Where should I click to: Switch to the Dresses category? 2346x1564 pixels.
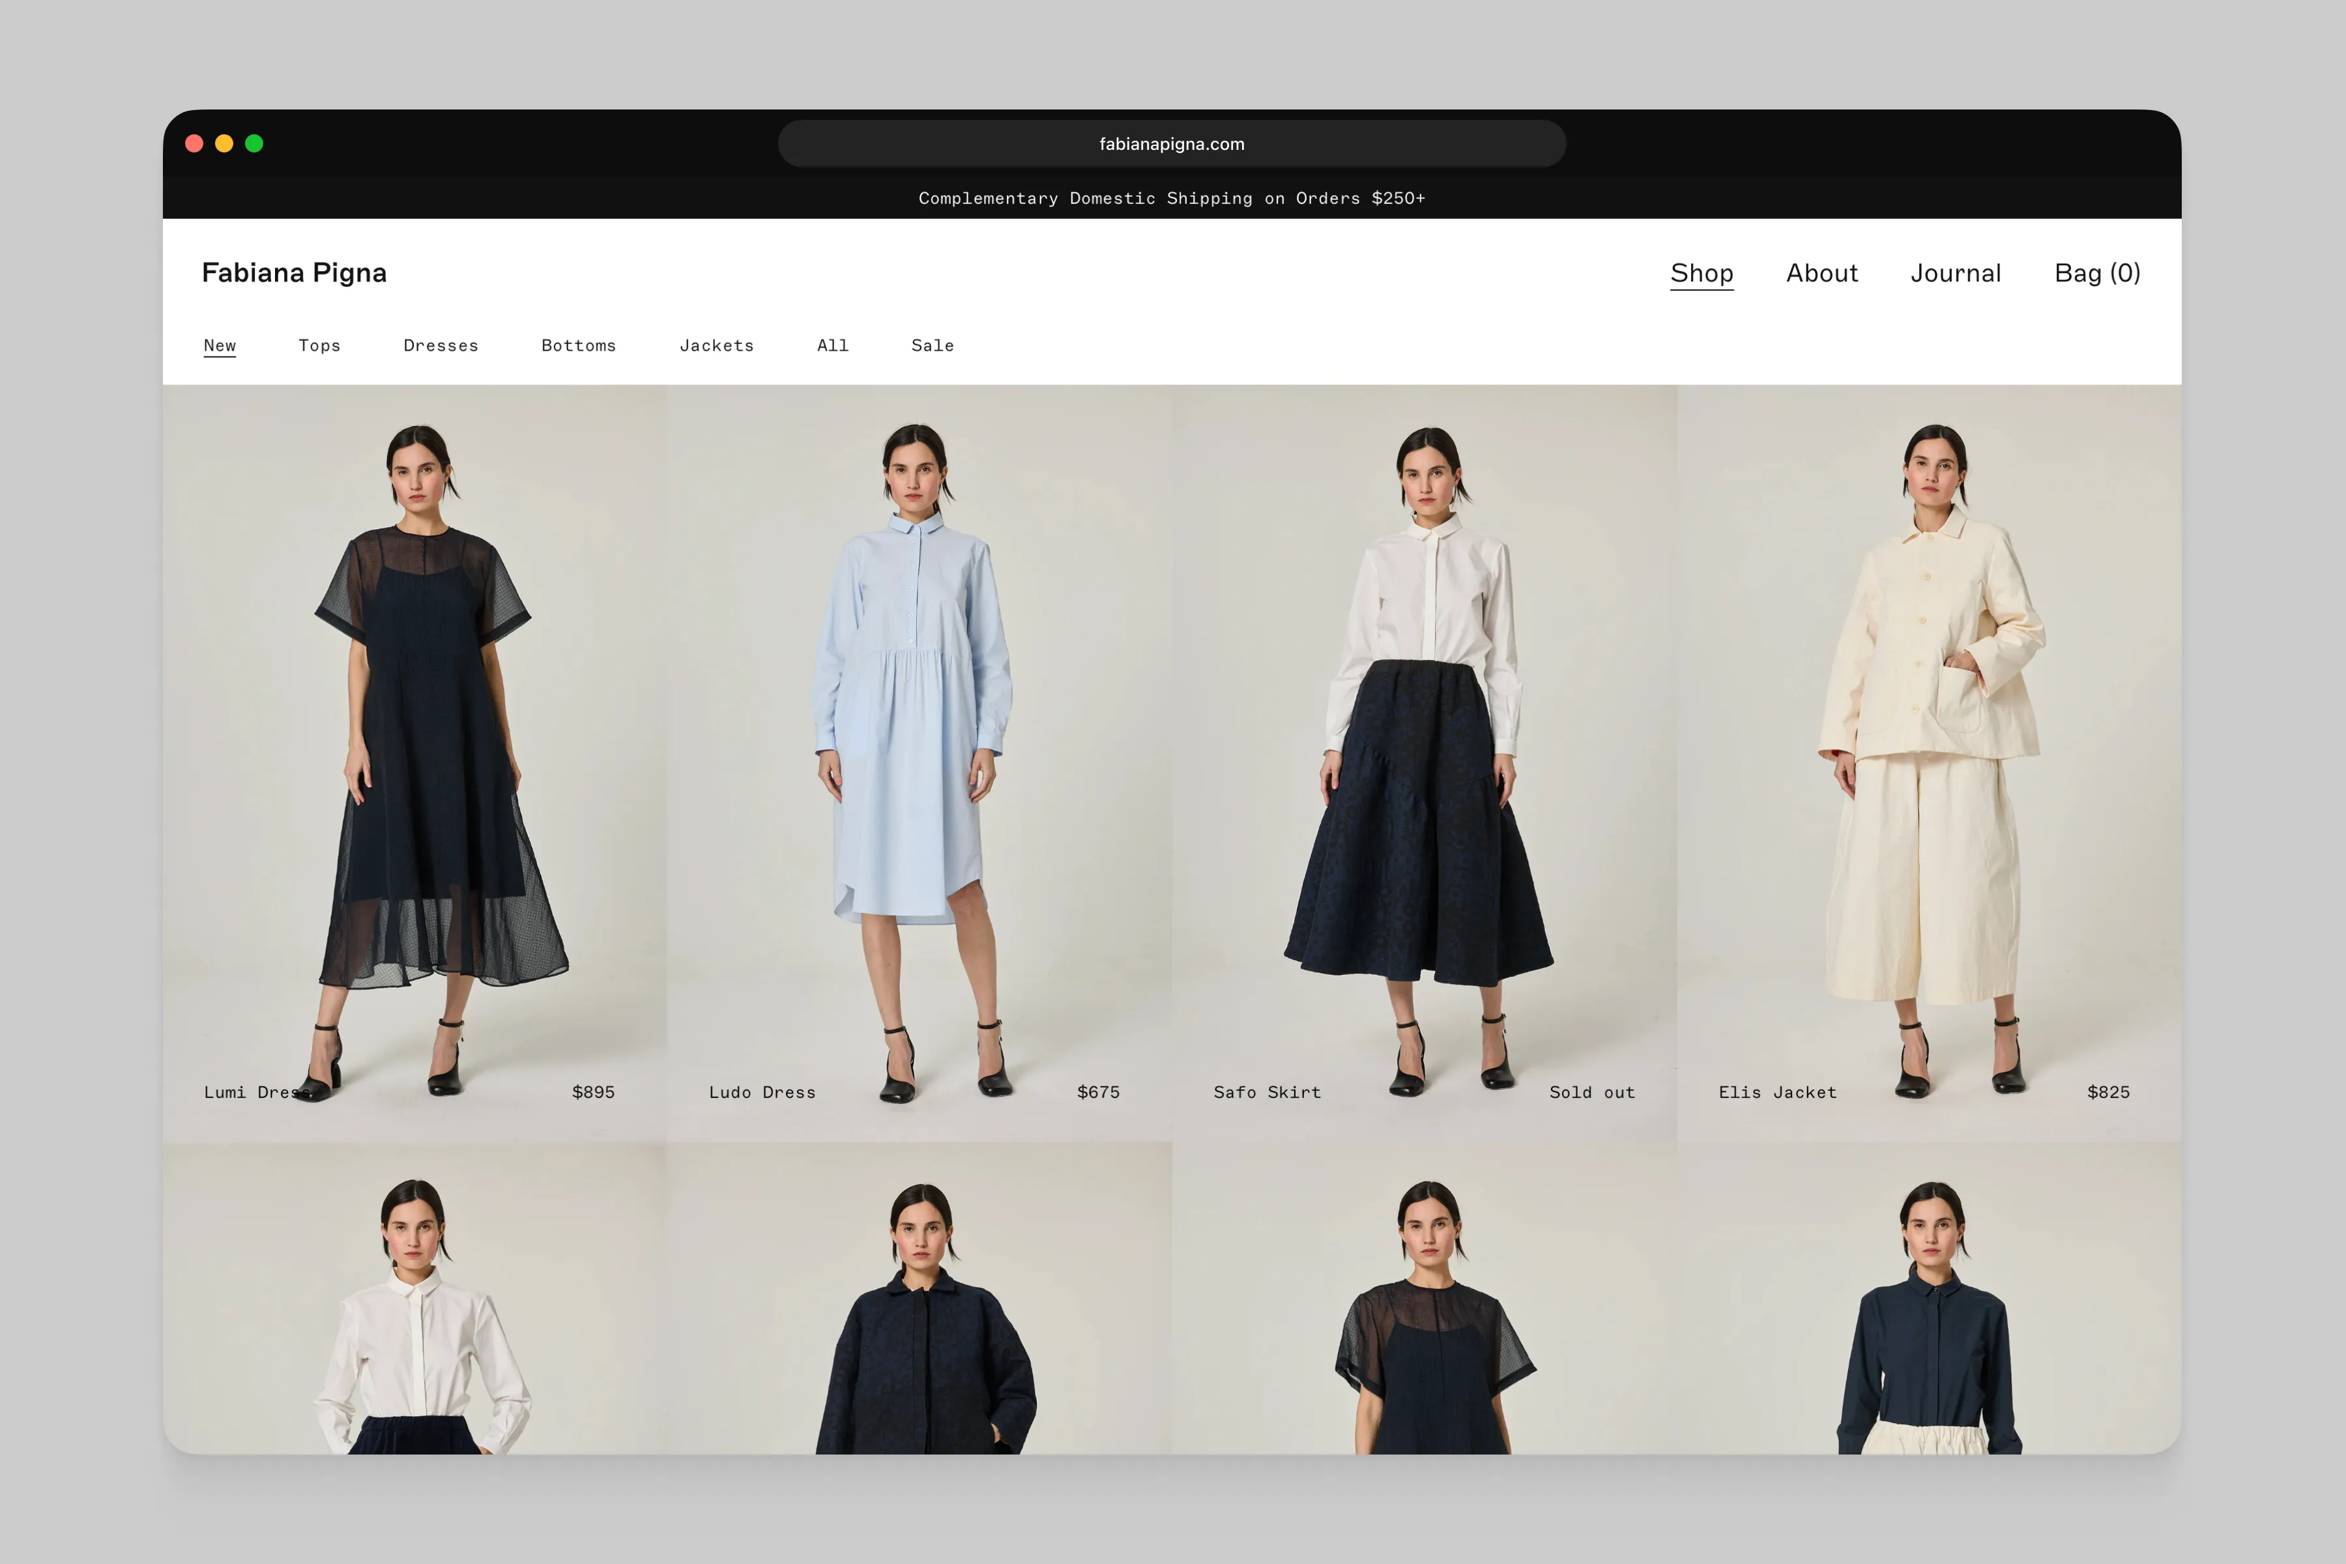[440, 345]
